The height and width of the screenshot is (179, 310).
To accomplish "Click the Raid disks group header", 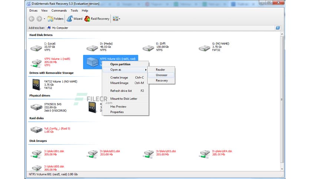I will [x=36, y=118].
